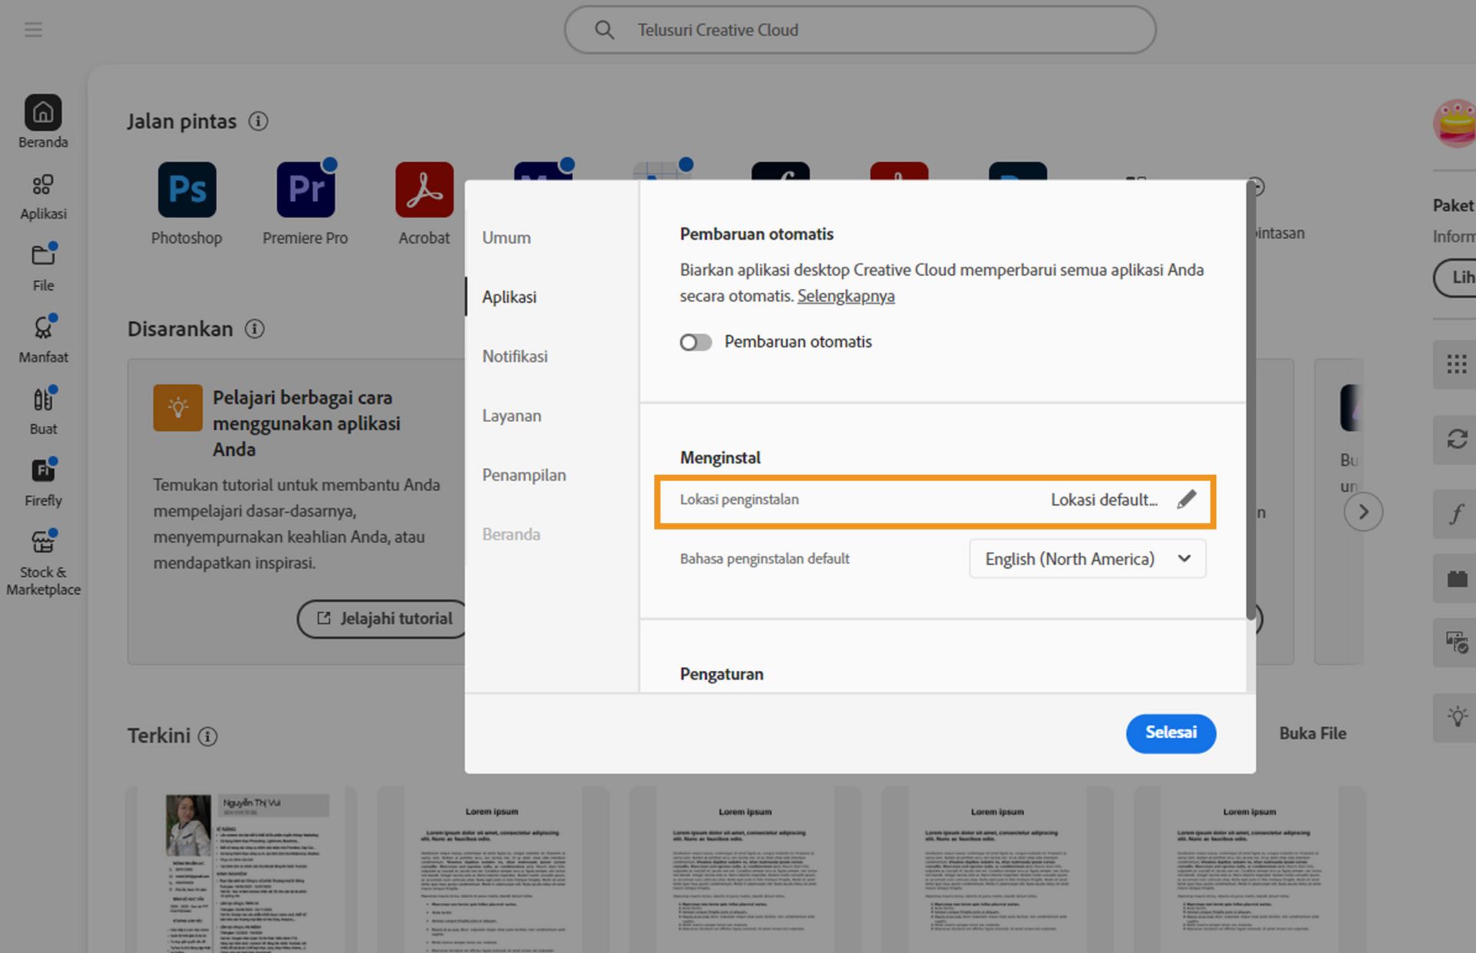Open the hamburger menu at top left
Screen dimensions: 1476x953
click(33, 30)
